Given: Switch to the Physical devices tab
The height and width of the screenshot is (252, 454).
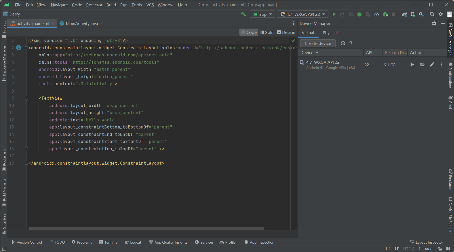Looking at the screenshot, I should point(330,33).
